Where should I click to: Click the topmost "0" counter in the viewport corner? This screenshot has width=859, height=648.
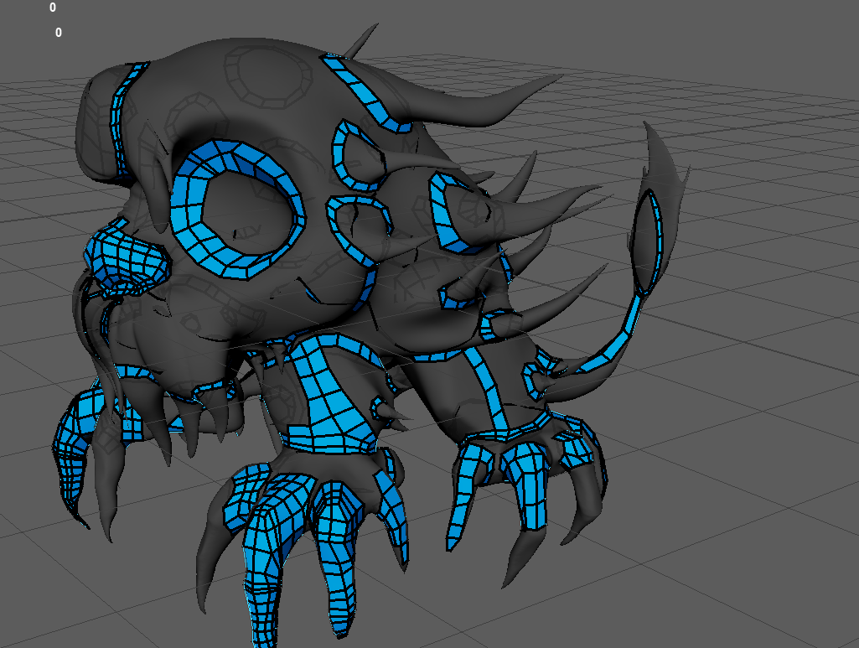click(53, 8)
